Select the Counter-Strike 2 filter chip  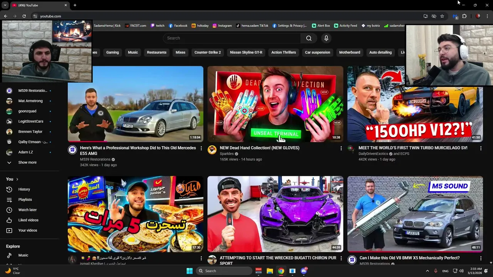click(208, 52)
